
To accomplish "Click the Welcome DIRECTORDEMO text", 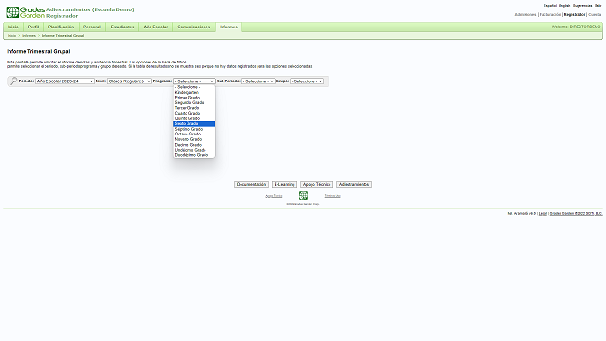I will pyautogui.click(x=577, y=27).
